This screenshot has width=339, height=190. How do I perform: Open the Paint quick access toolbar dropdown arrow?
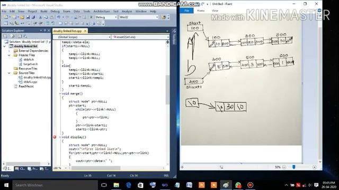click(207, 4)
